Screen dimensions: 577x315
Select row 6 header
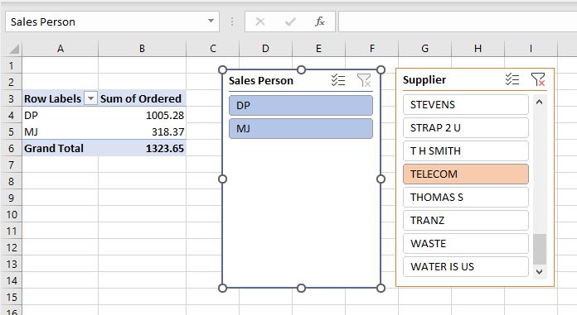pos(11,148)
